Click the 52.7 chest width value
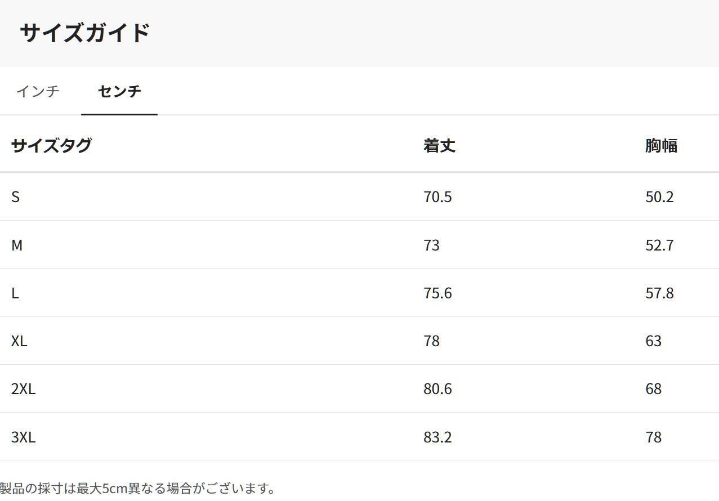 [659, 245]
